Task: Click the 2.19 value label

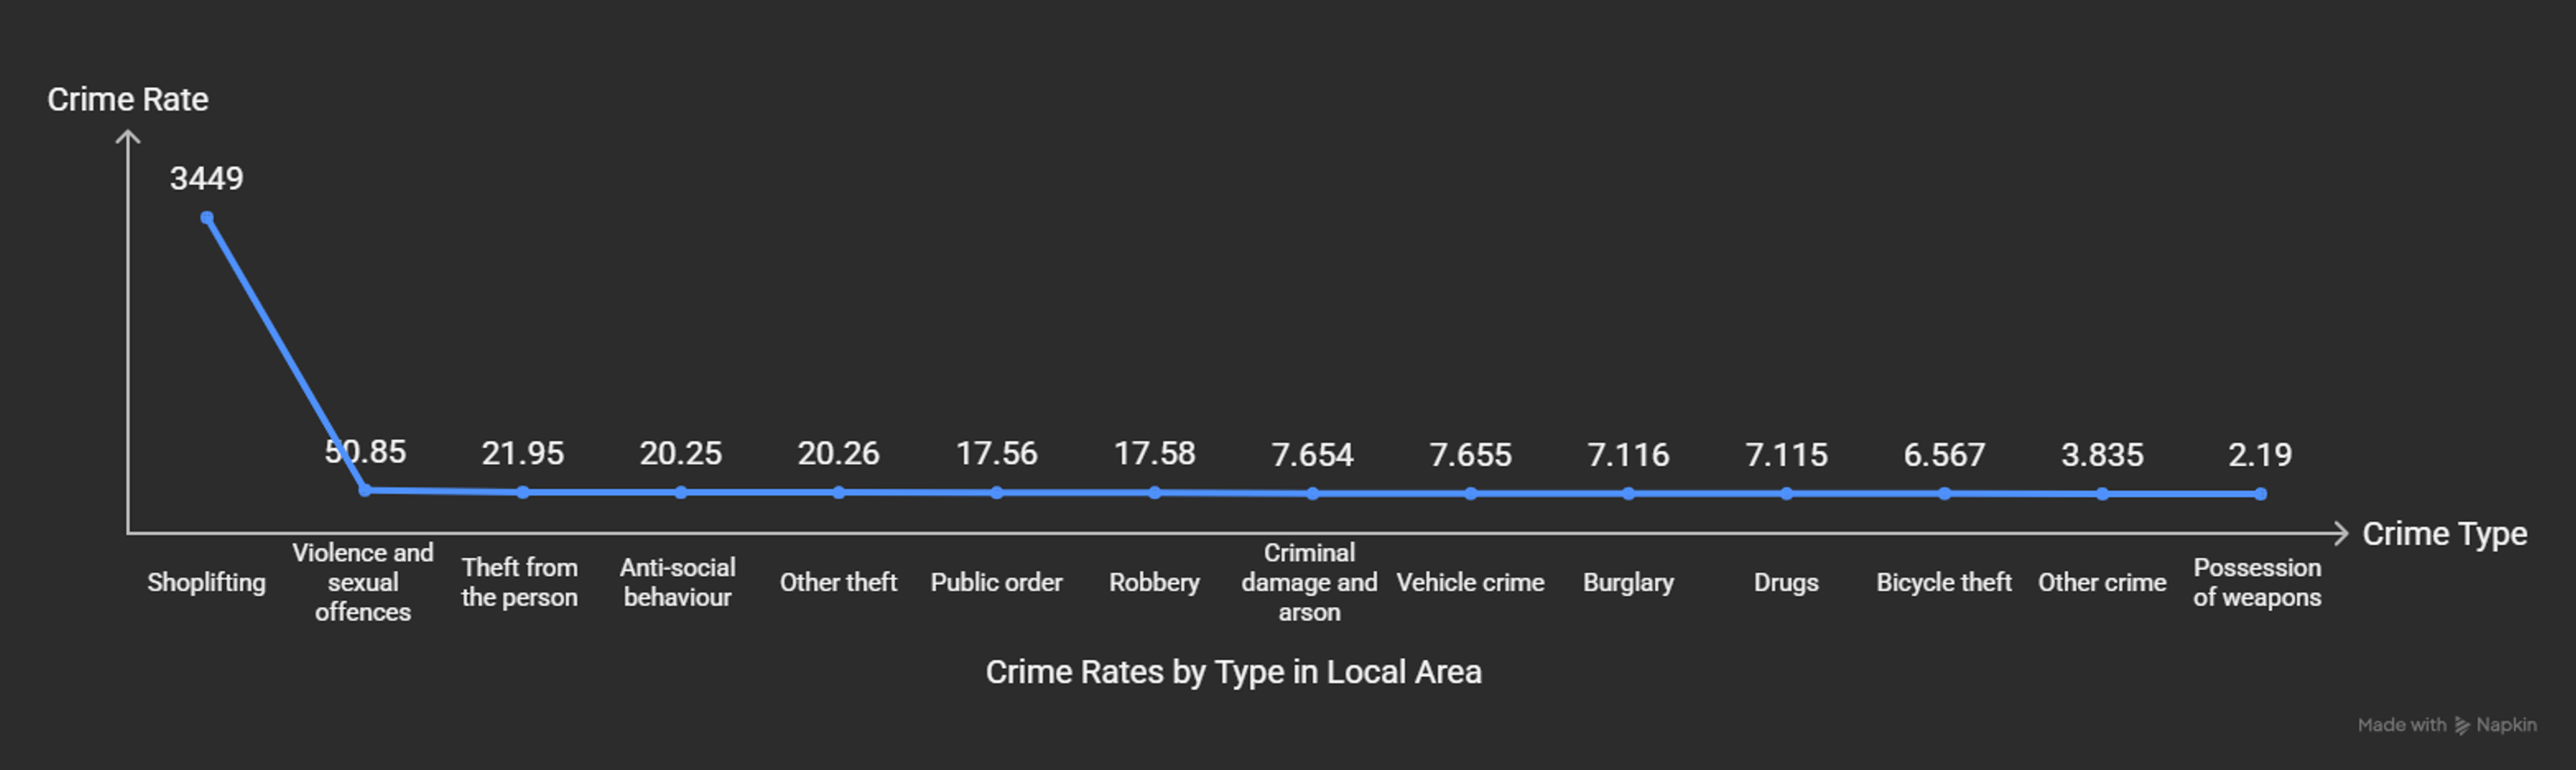Action: pyautogui.click(x=2259, y=455)
